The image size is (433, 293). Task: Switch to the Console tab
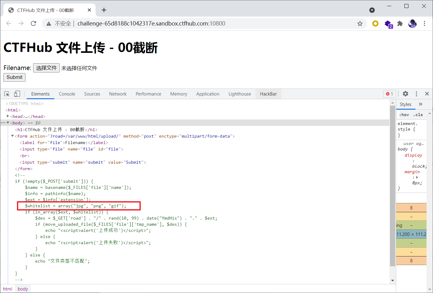[67, 94]
